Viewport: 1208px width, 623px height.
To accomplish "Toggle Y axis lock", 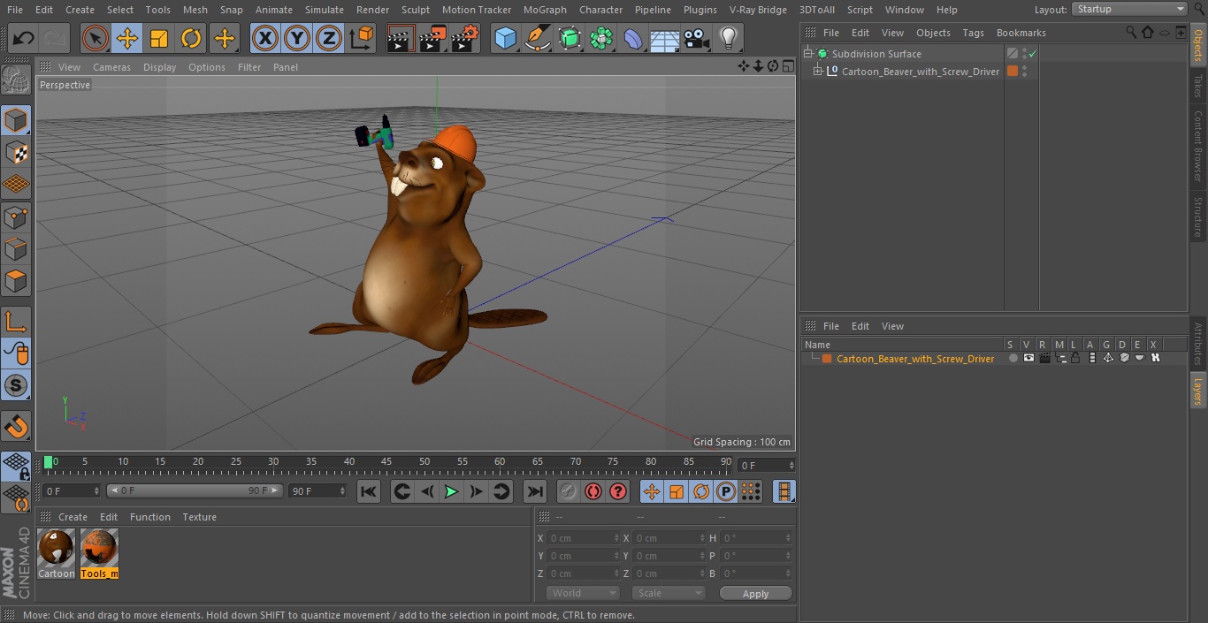I will 297,38.
